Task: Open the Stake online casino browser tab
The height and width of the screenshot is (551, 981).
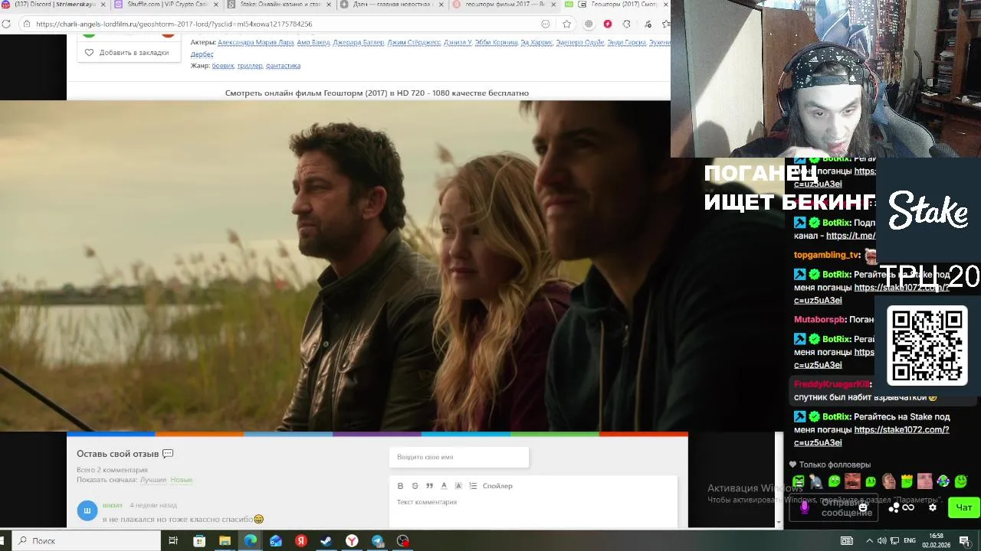Action: [280, 5]
